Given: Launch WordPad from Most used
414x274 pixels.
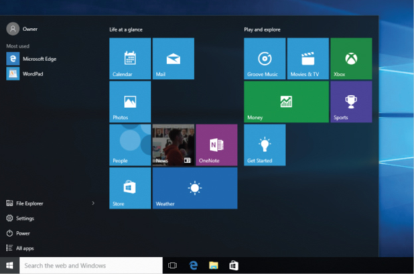Looking at the screenshot, I should pos(25,74).
